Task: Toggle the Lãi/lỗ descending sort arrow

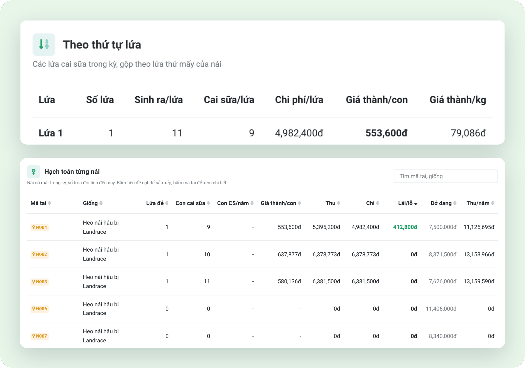Action: point(416,204)
